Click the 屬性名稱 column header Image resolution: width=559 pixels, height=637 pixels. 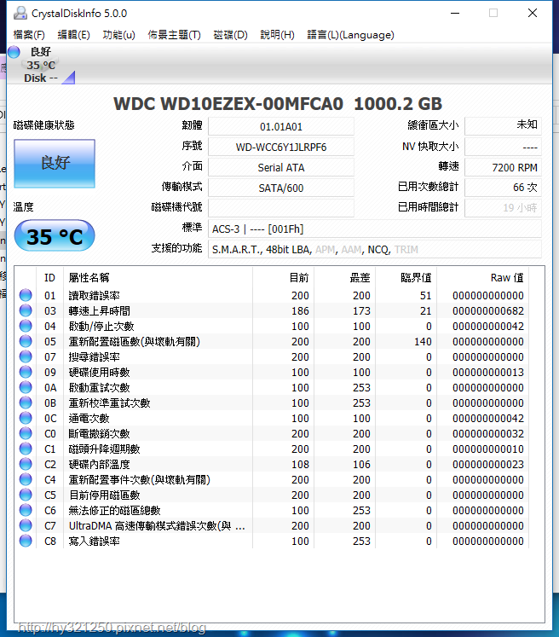point(158,278)
